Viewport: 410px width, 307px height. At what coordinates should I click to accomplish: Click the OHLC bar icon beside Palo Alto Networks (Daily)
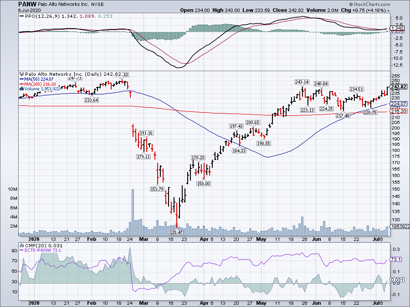(x=21, y=74)
